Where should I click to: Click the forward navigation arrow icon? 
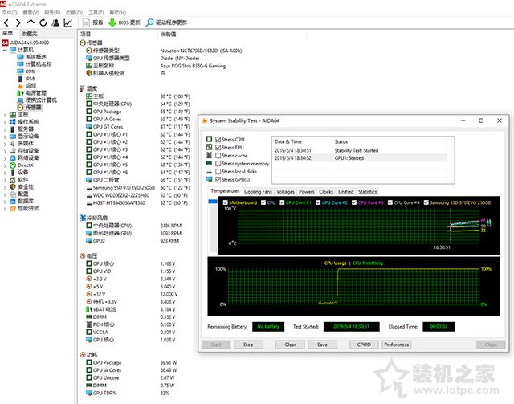tap(18, 22)
